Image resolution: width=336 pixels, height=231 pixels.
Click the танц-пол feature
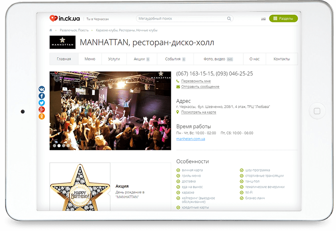tap(252, 181)
